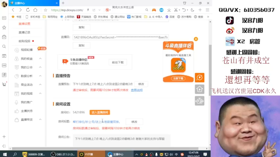Image resolution: width=280 pixels, height=157 pixels.
Task: Open YY开播 from taskbar
Action: click(91, 154)
